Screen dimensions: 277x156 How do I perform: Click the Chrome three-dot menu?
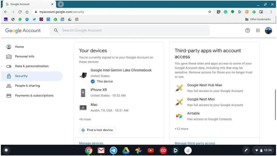tap(271, 12)
